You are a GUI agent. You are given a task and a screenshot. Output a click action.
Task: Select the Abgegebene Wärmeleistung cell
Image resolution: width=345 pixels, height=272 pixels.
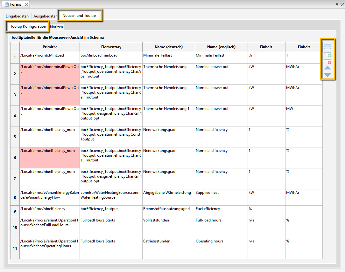(169, 197)
